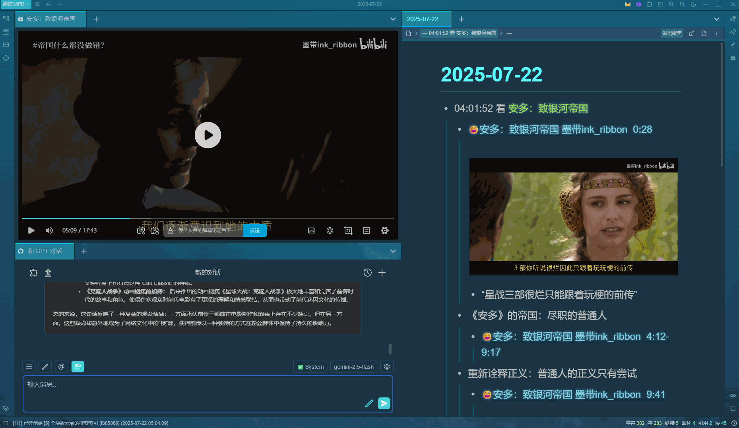
Task: Click the play button in the player control bar
Action: [31, 230]
